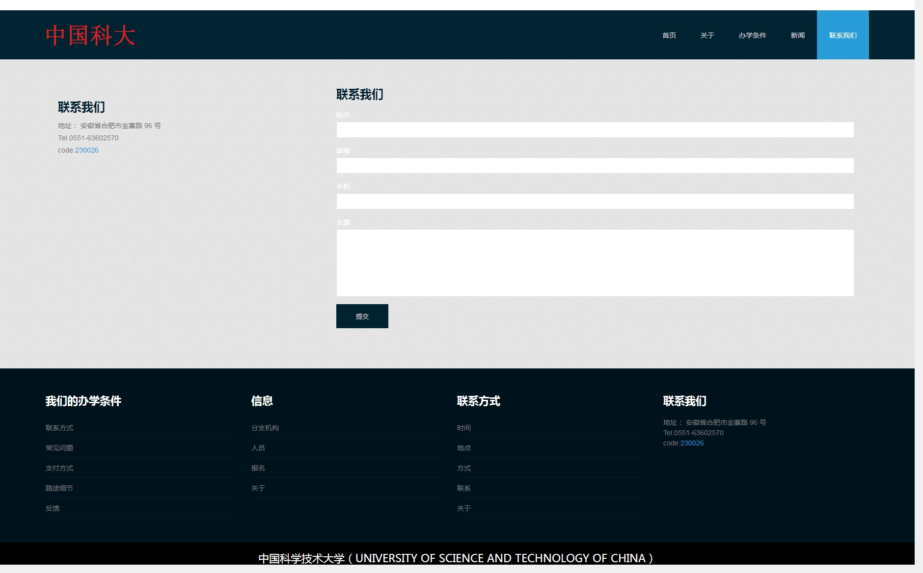Click the 230026 link in the footer

(x=692, y=443)
